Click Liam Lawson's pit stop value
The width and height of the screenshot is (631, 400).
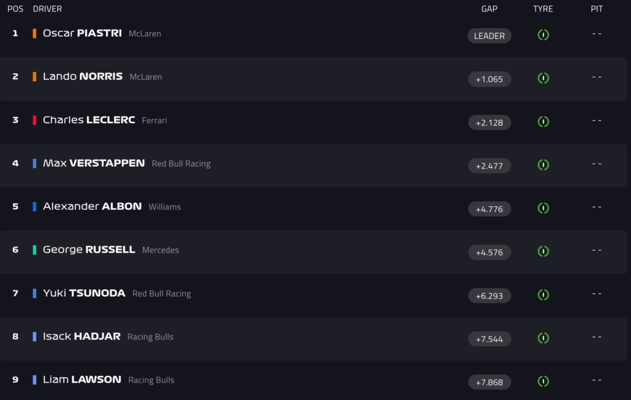[x=596, y=380]
